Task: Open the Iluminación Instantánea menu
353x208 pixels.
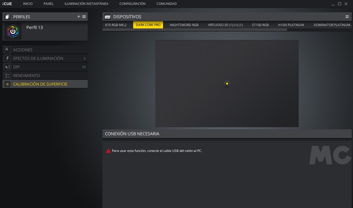Action: (x=86, y=4)
